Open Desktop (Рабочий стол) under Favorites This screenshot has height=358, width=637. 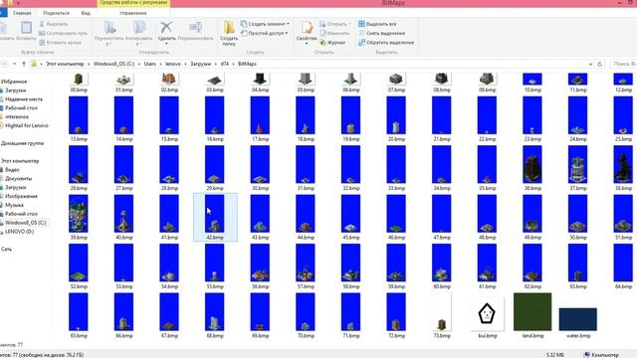(x=21, y=108)
